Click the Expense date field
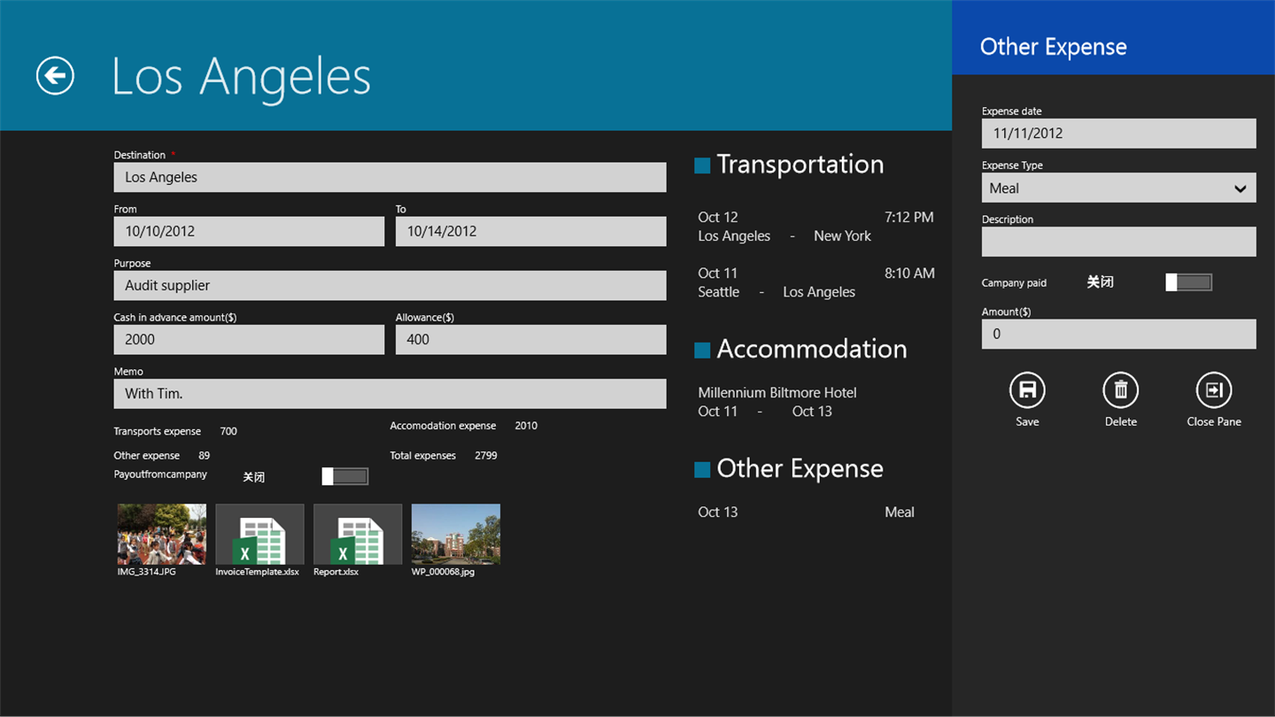 pyautogui.click(x=1118, y=134)
